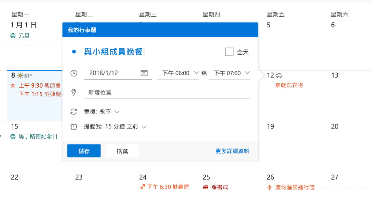Click the birthday cake icon beside 羅書成
This screenshot has height=208, width=371.
(206, 187)
